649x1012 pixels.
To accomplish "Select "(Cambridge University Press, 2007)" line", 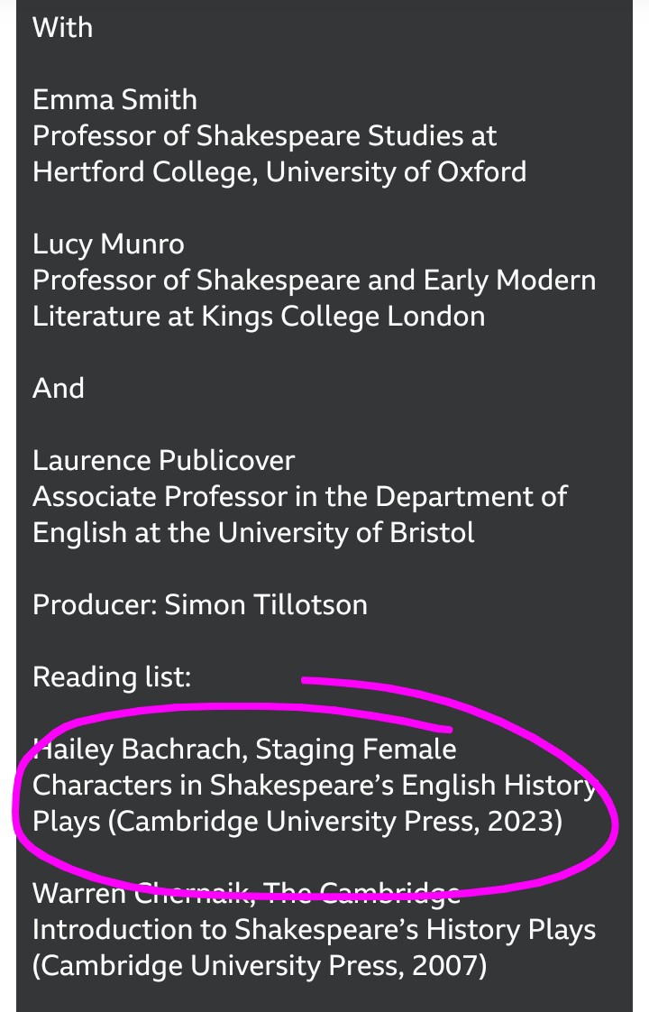I will click(260, 965).
